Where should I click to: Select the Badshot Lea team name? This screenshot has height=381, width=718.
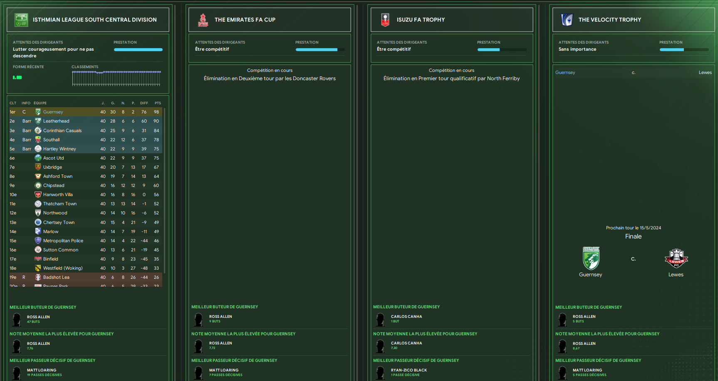point(56,277)
